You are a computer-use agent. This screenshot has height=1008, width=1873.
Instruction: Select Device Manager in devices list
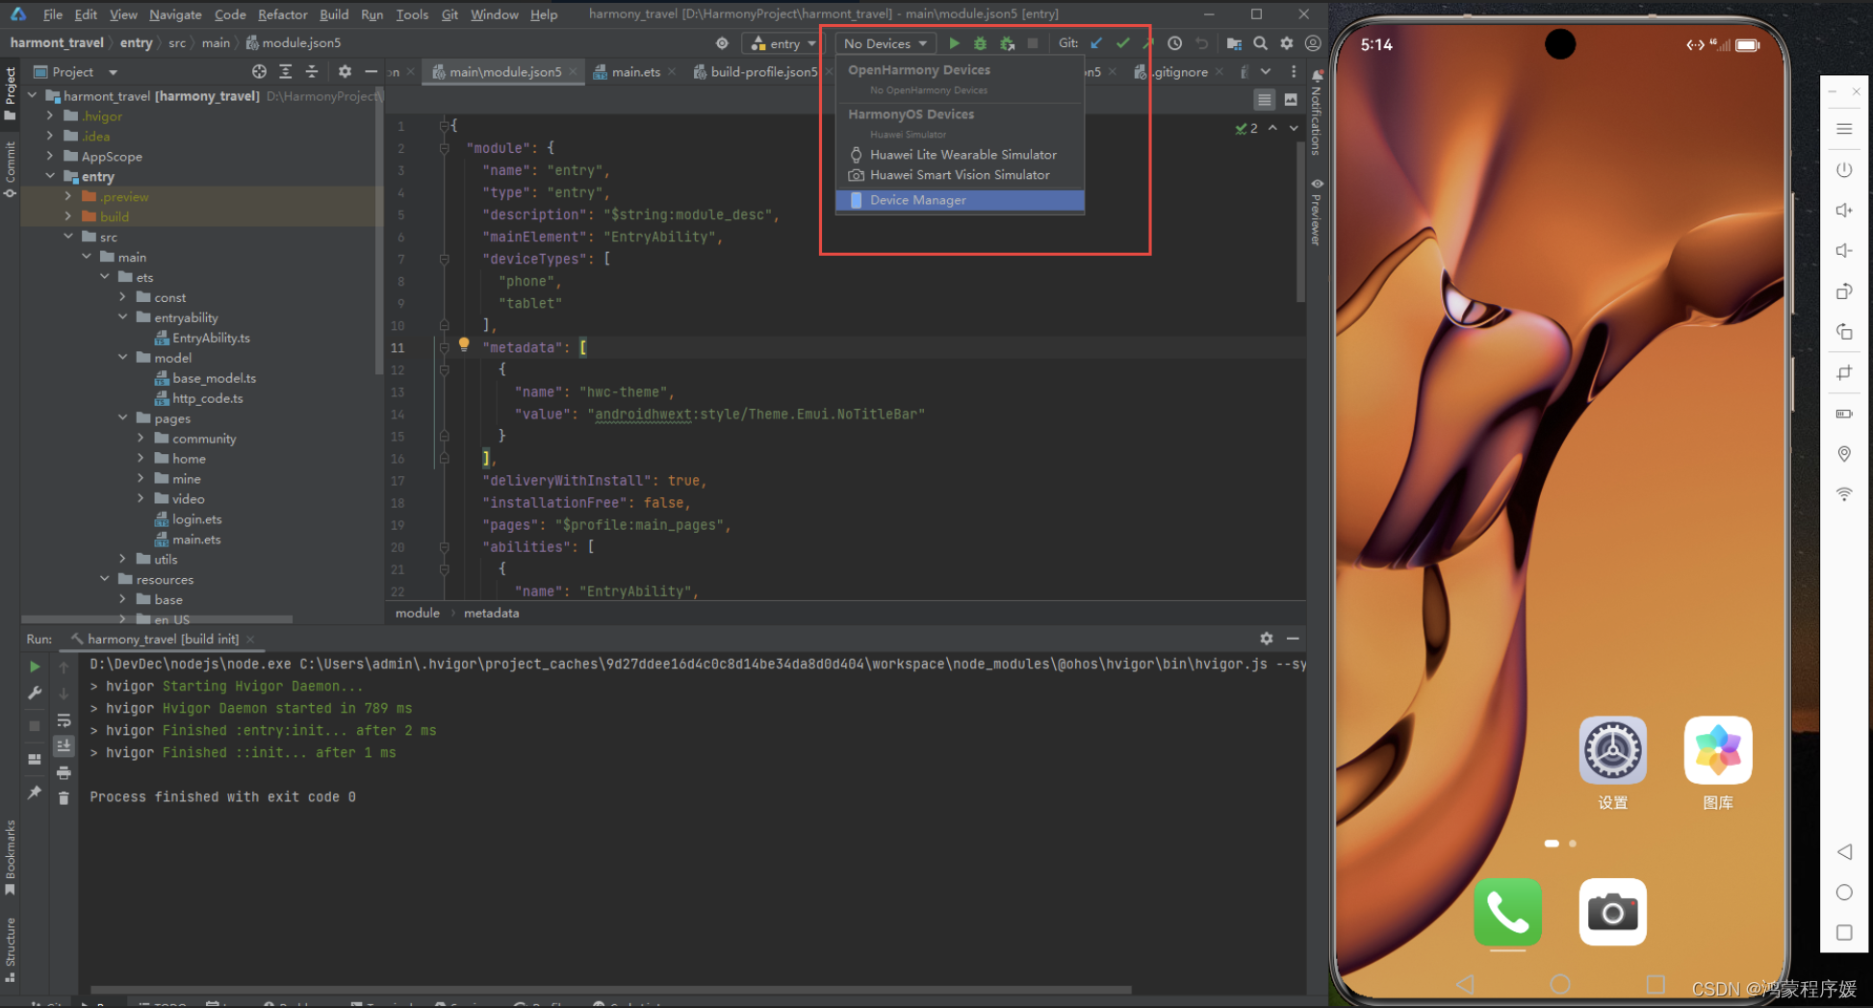[960, 200]
